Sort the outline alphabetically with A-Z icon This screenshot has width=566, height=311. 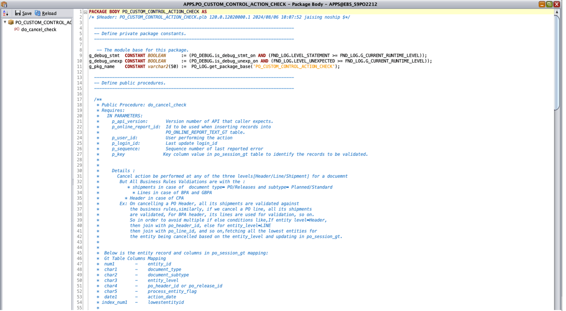tap(5, 13)
